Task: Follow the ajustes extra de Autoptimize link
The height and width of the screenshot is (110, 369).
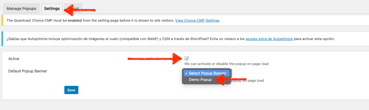Action: click(269, 39)
